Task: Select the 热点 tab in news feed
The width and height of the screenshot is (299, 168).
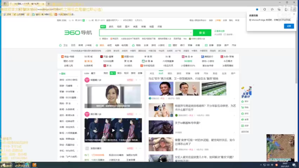Action: pyautogui.click(x=161, y=73)
